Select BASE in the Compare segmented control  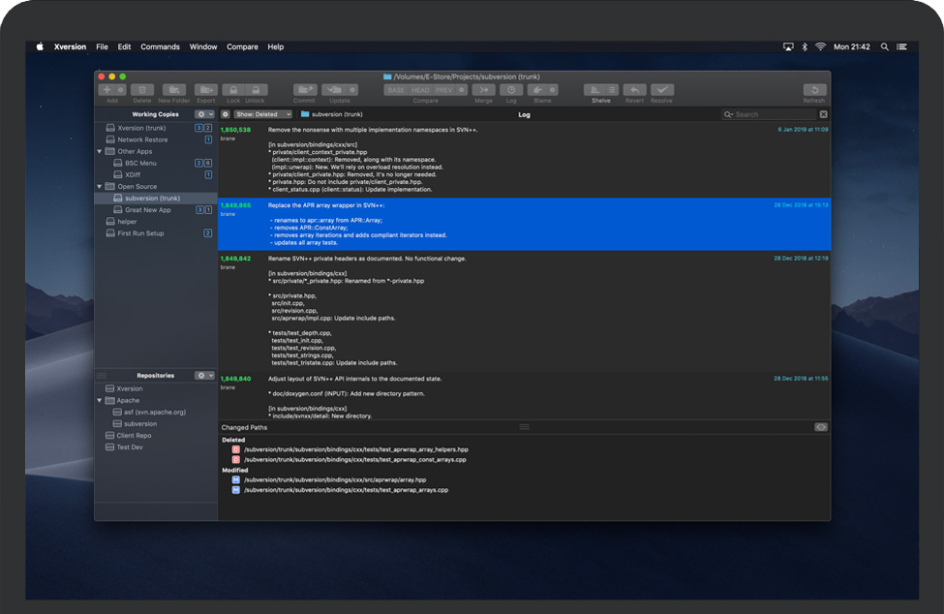point(395,90)
